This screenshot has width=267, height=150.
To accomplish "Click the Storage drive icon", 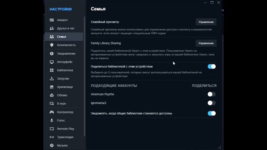I will tap(52, 87).
